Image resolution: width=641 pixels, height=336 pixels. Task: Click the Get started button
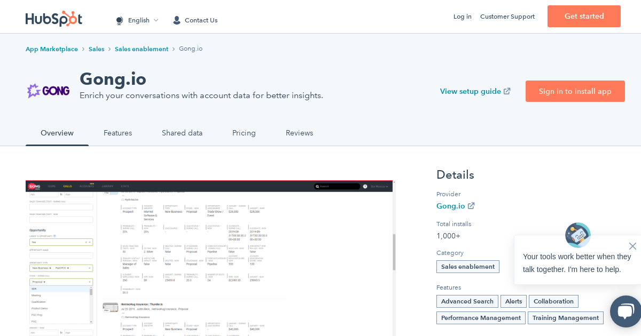(584, 16)
